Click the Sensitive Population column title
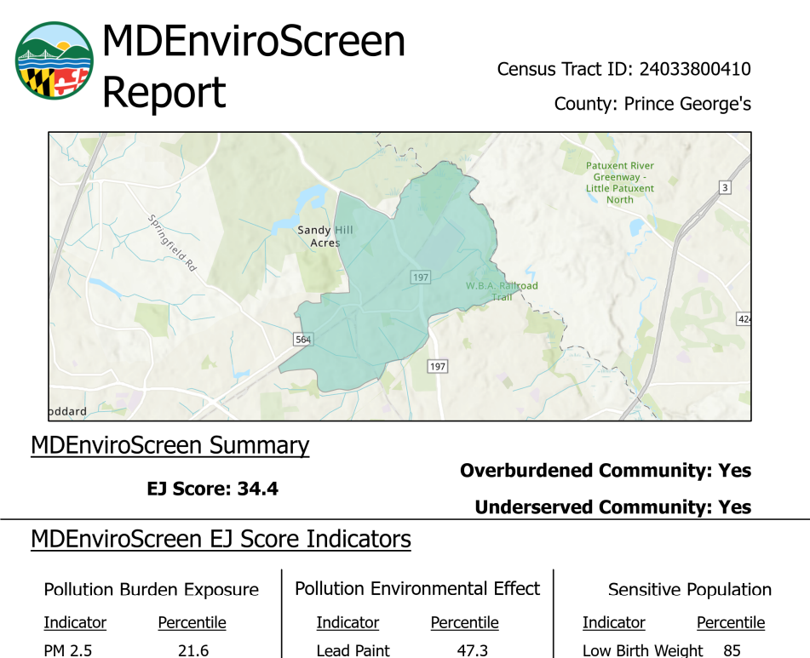Viewport: 810px width, 658px height. pyautogui.click(x=689, y=590)
